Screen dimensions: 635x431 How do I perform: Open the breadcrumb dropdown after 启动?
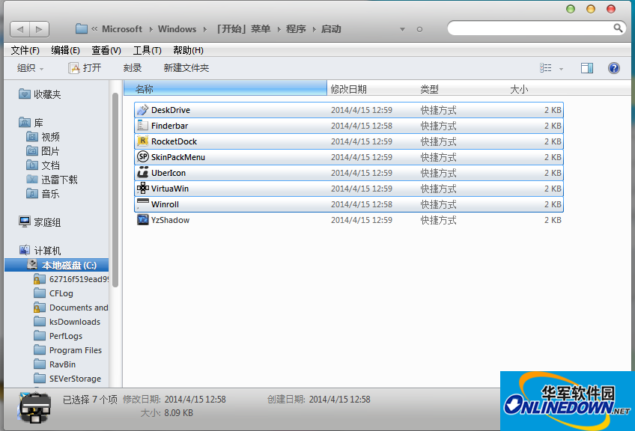[x=402, y=28]
